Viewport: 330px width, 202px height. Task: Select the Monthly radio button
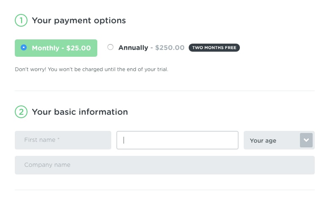[24, 47]
